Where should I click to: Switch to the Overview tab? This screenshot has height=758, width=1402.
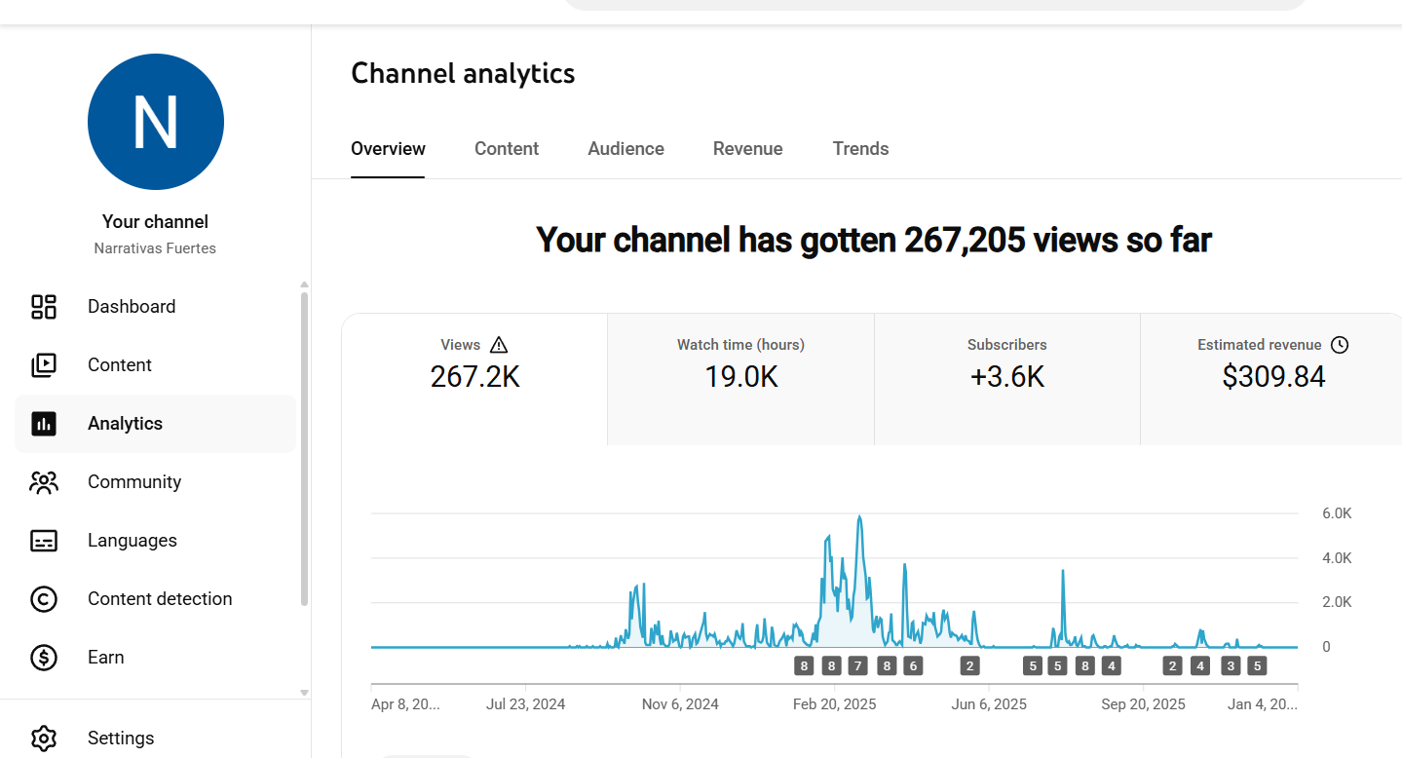click(388, 149)
